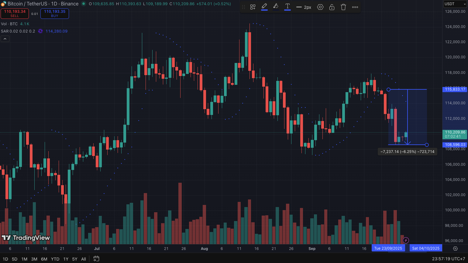468x263 pixels.
Task: Switch to 3M time range
Action: click(34, 259)
